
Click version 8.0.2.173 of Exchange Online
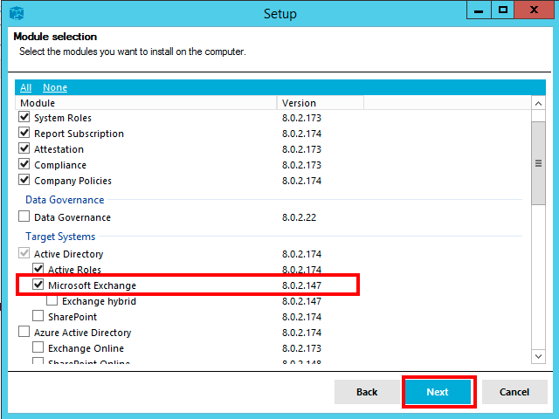[x=301, y=348]
